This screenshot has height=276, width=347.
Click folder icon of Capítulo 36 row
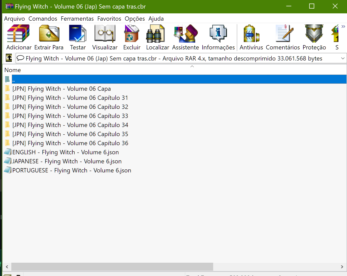tap(8, 143)
